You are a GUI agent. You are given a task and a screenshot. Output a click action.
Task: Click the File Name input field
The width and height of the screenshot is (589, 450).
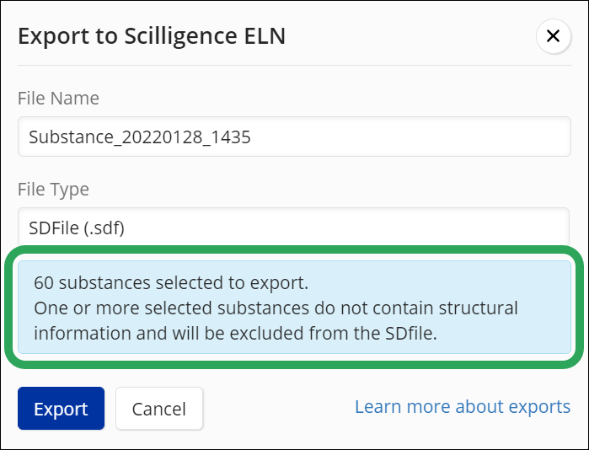tap(294, 137)
